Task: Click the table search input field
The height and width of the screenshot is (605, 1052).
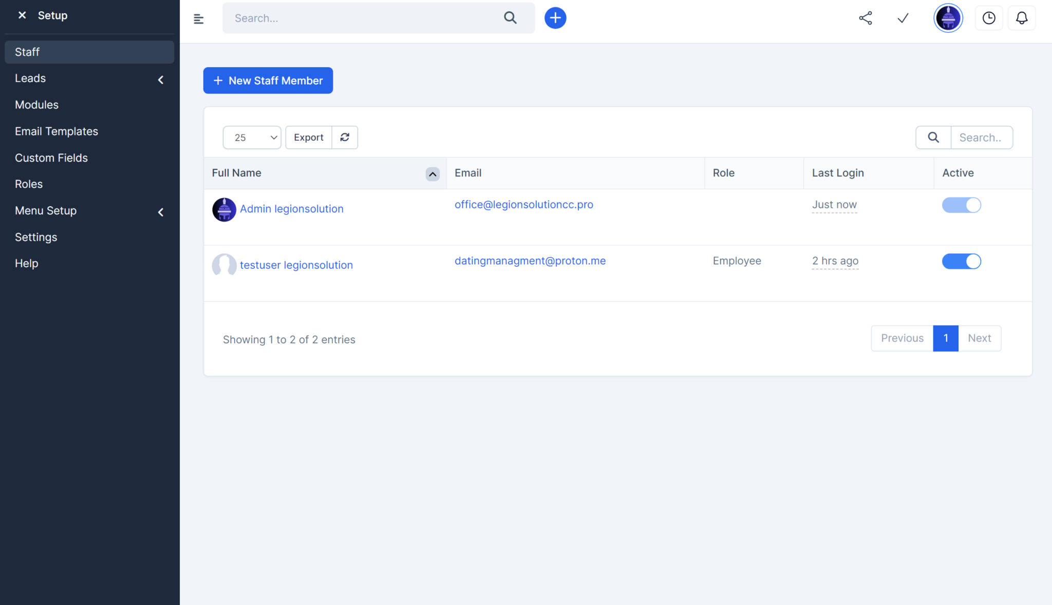Action: click(981, 137)
